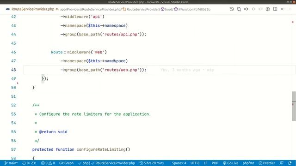Close the RouteServiceProvider.php editor with X

tap(282, 9)
